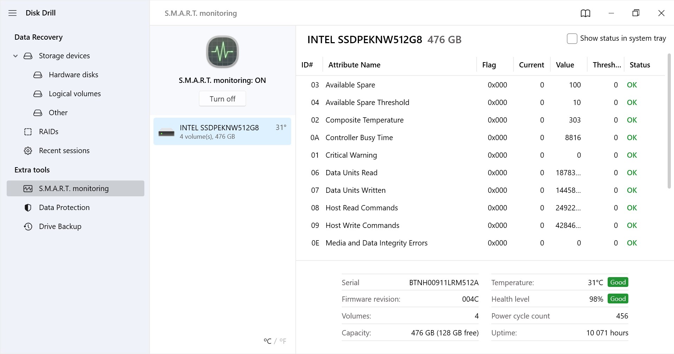Select Hardware disks in sidebar

76,75
